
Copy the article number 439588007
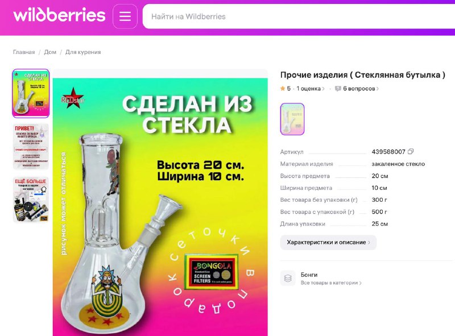(411, 151)
